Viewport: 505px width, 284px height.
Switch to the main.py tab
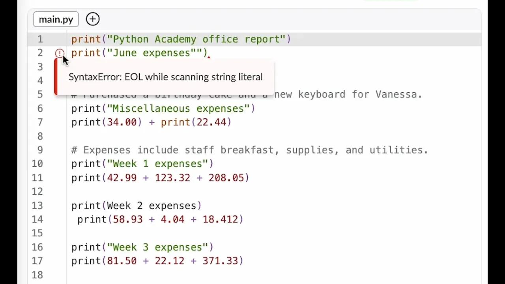pos(56,19)
